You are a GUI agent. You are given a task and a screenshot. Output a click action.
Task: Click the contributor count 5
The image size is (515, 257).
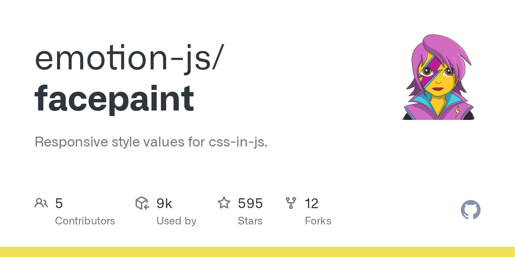[x=59, y=203]
